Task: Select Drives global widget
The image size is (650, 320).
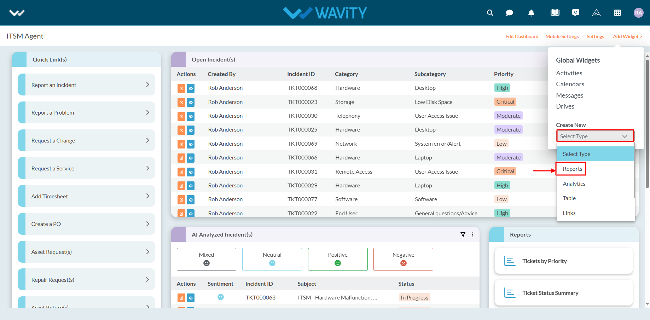Action: pyautogui.click(x=565, y=106)
